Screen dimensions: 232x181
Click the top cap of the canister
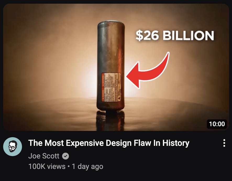pyautogui.click(x=111, y=23)
